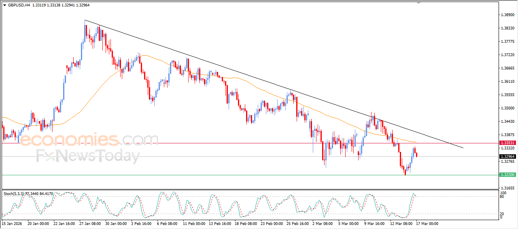The image size is (518, 229).
Task: Click the 1.35000 price axis label
Action: [507, 108]
